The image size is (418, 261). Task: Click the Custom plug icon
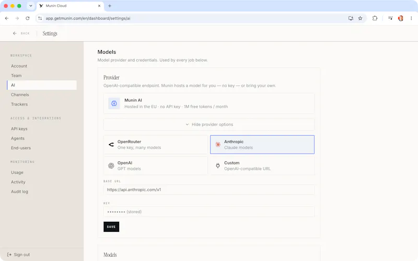click(218, 165)
